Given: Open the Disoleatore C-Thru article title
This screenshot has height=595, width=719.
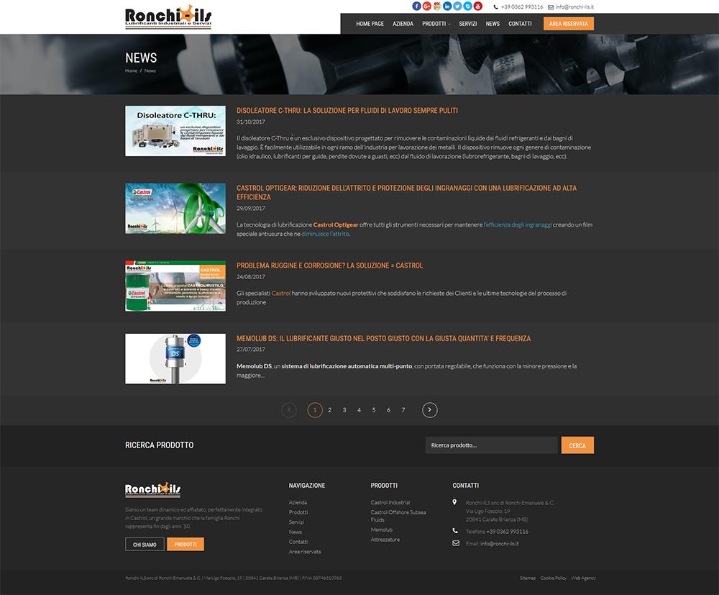Looking at the screenshot, I should coord(347,111).
